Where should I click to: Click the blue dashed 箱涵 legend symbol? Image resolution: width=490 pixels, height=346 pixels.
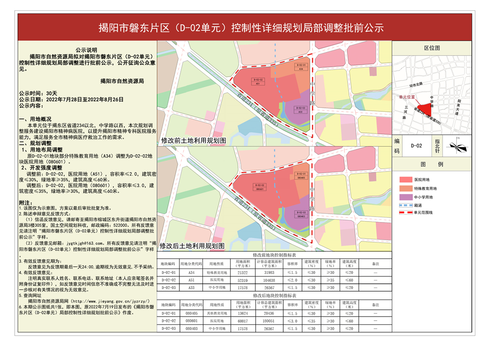(x=406, y=205)
